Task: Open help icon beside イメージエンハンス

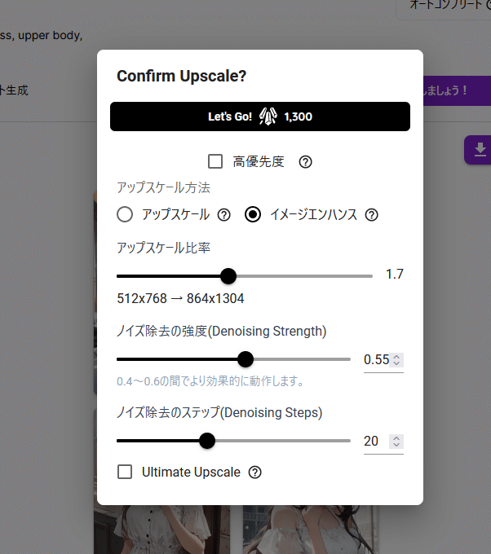Action: (372, 215)
